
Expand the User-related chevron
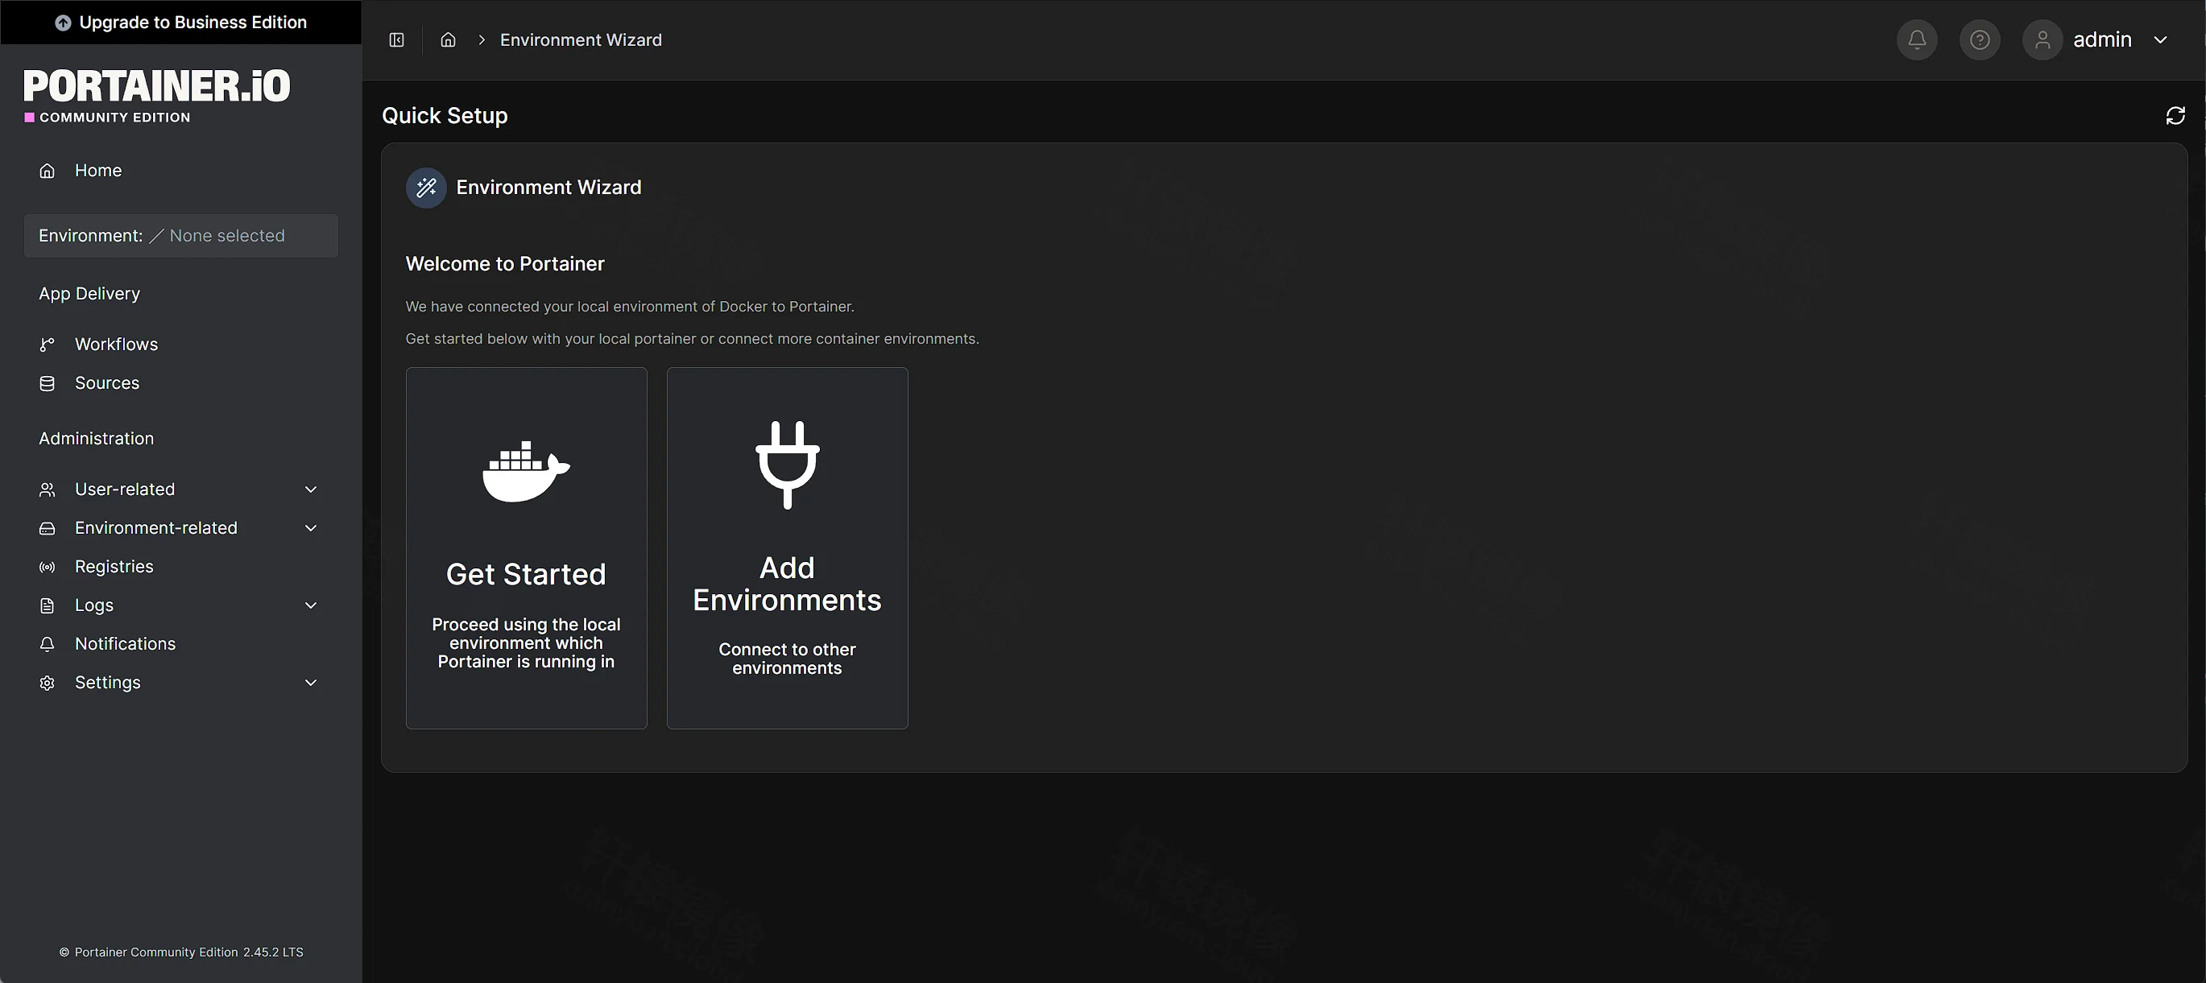(x=311, y=489)
